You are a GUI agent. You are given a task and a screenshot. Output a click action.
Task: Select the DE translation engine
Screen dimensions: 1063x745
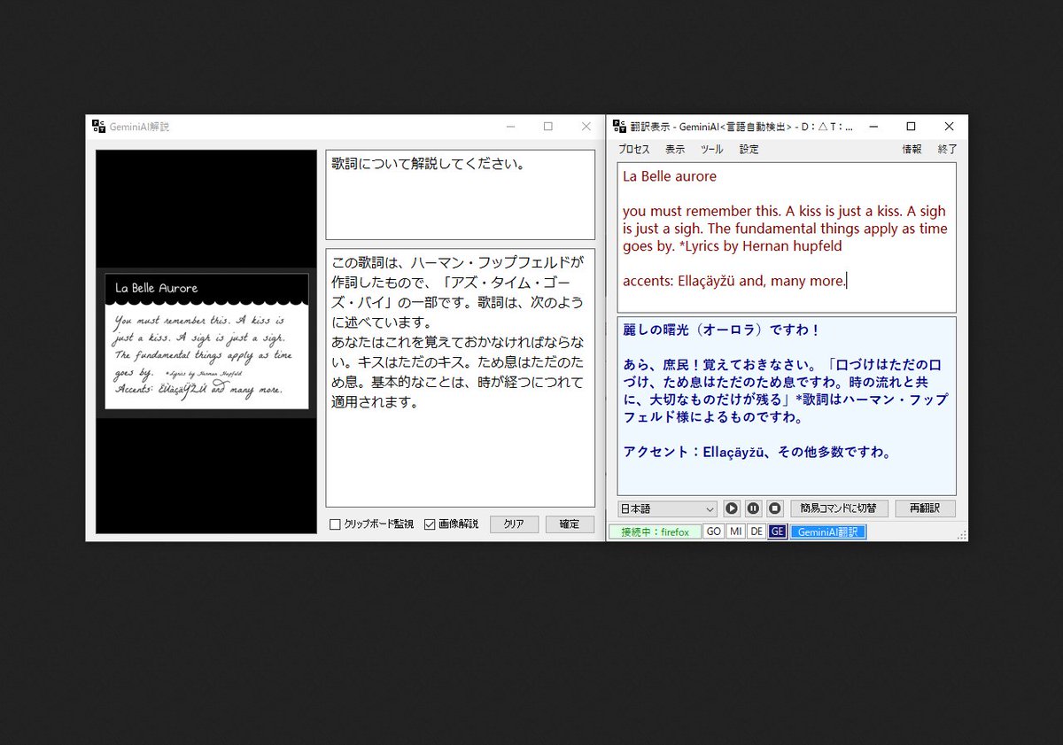point(757,531)
